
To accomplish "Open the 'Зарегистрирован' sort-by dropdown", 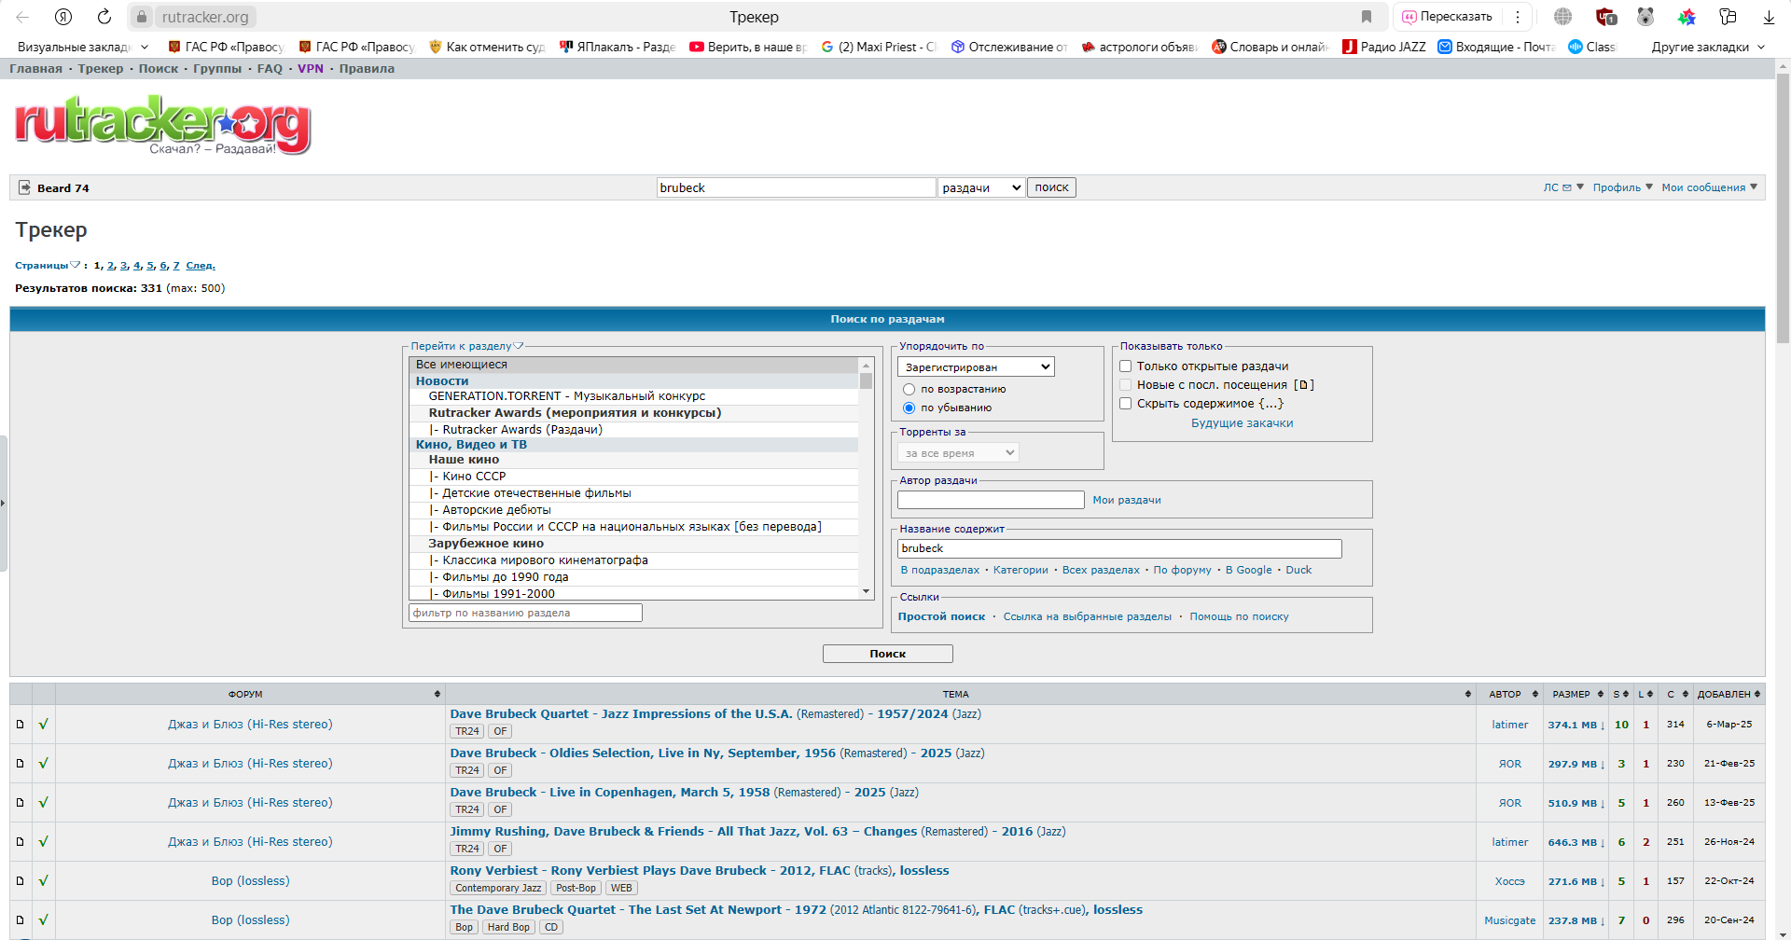I will [x=976, y=367].
